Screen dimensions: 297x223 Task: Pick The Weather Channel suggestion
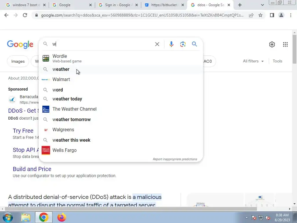(x=121, y=109)
